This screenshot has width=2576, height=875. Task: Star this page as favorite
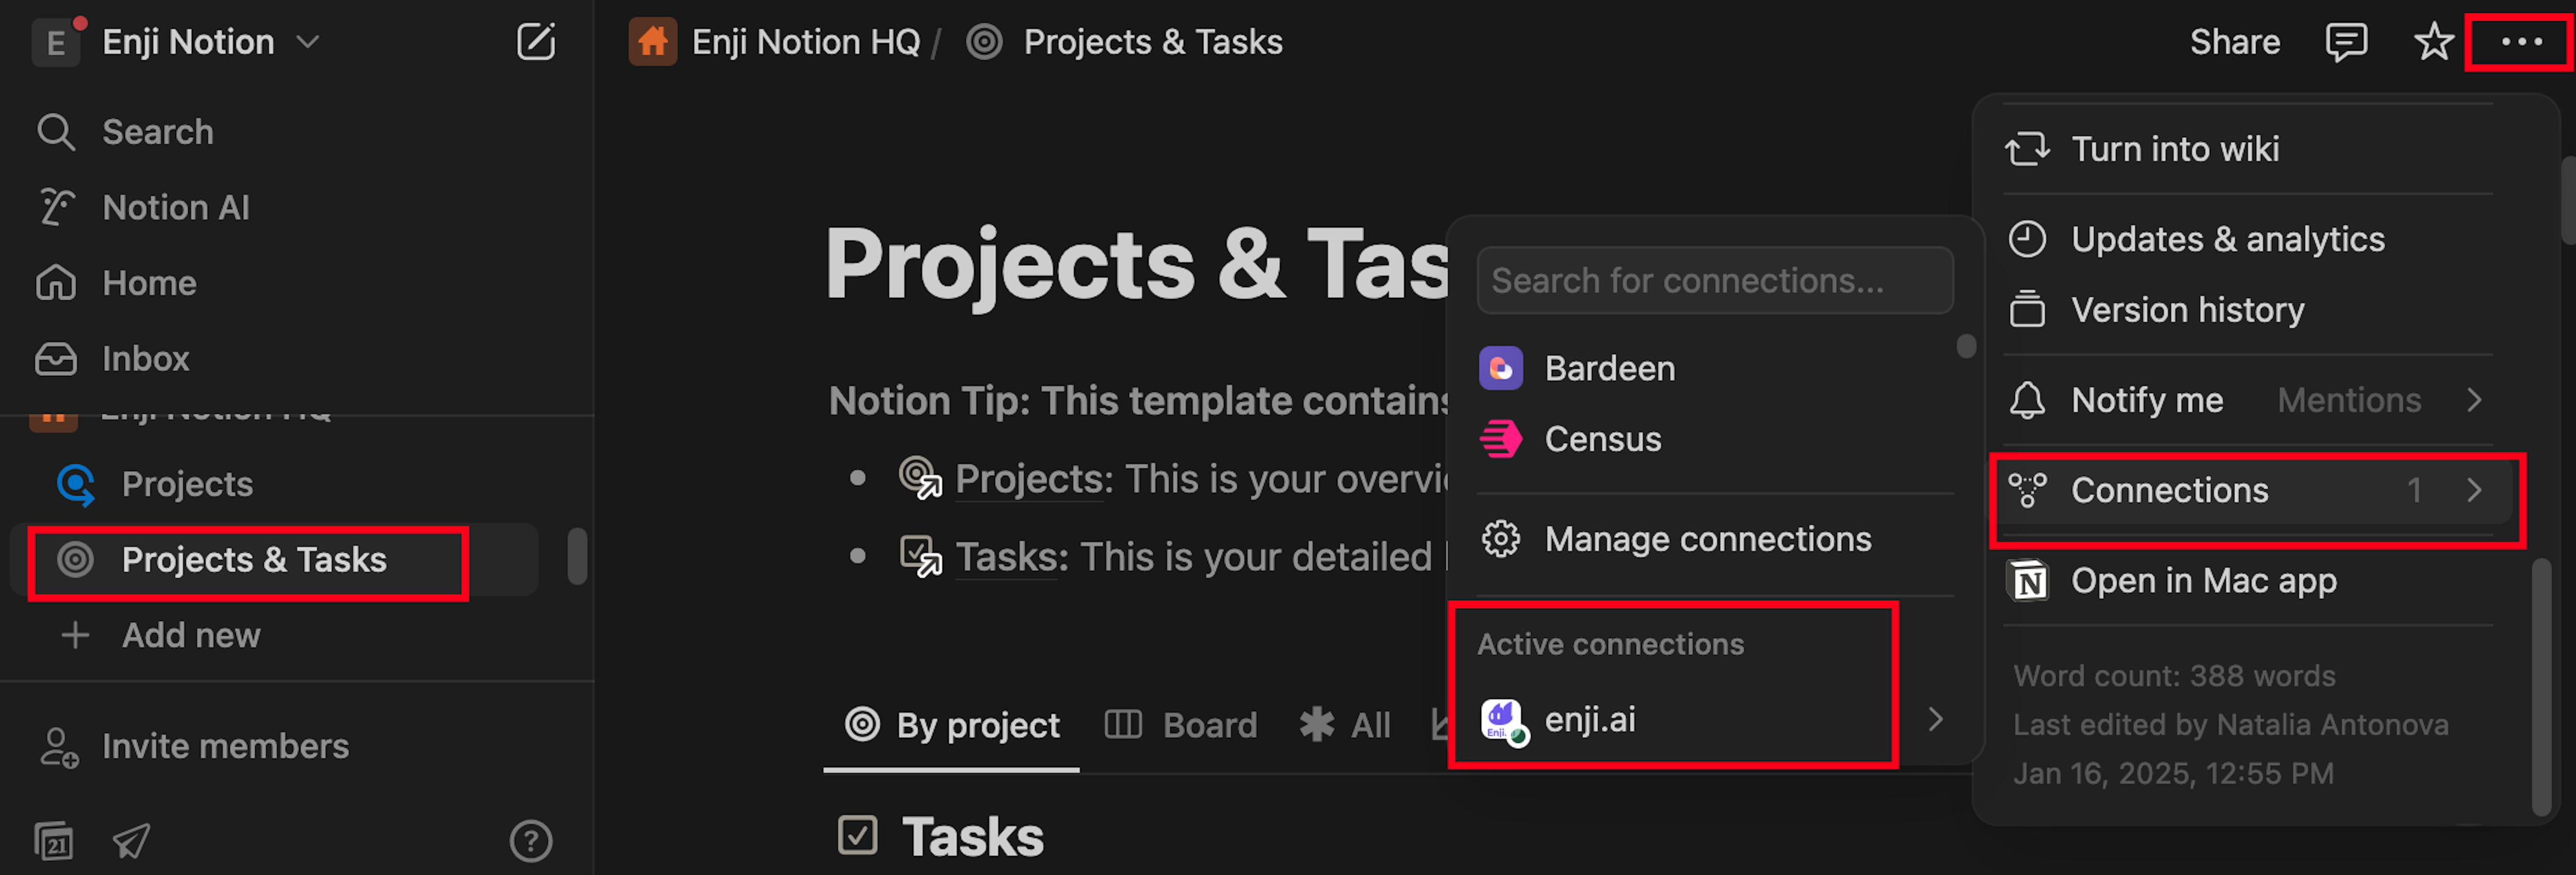2433,42
